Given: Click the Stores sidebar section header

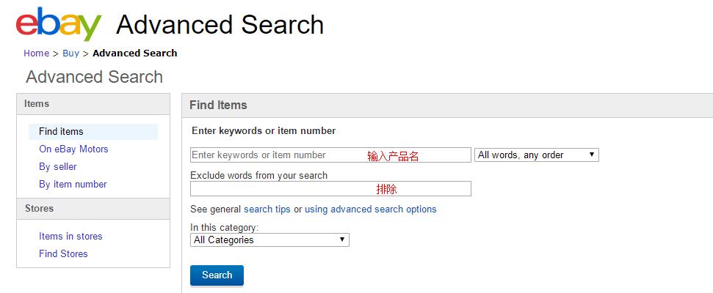Looking at the screenshot, I should point(39,209).
